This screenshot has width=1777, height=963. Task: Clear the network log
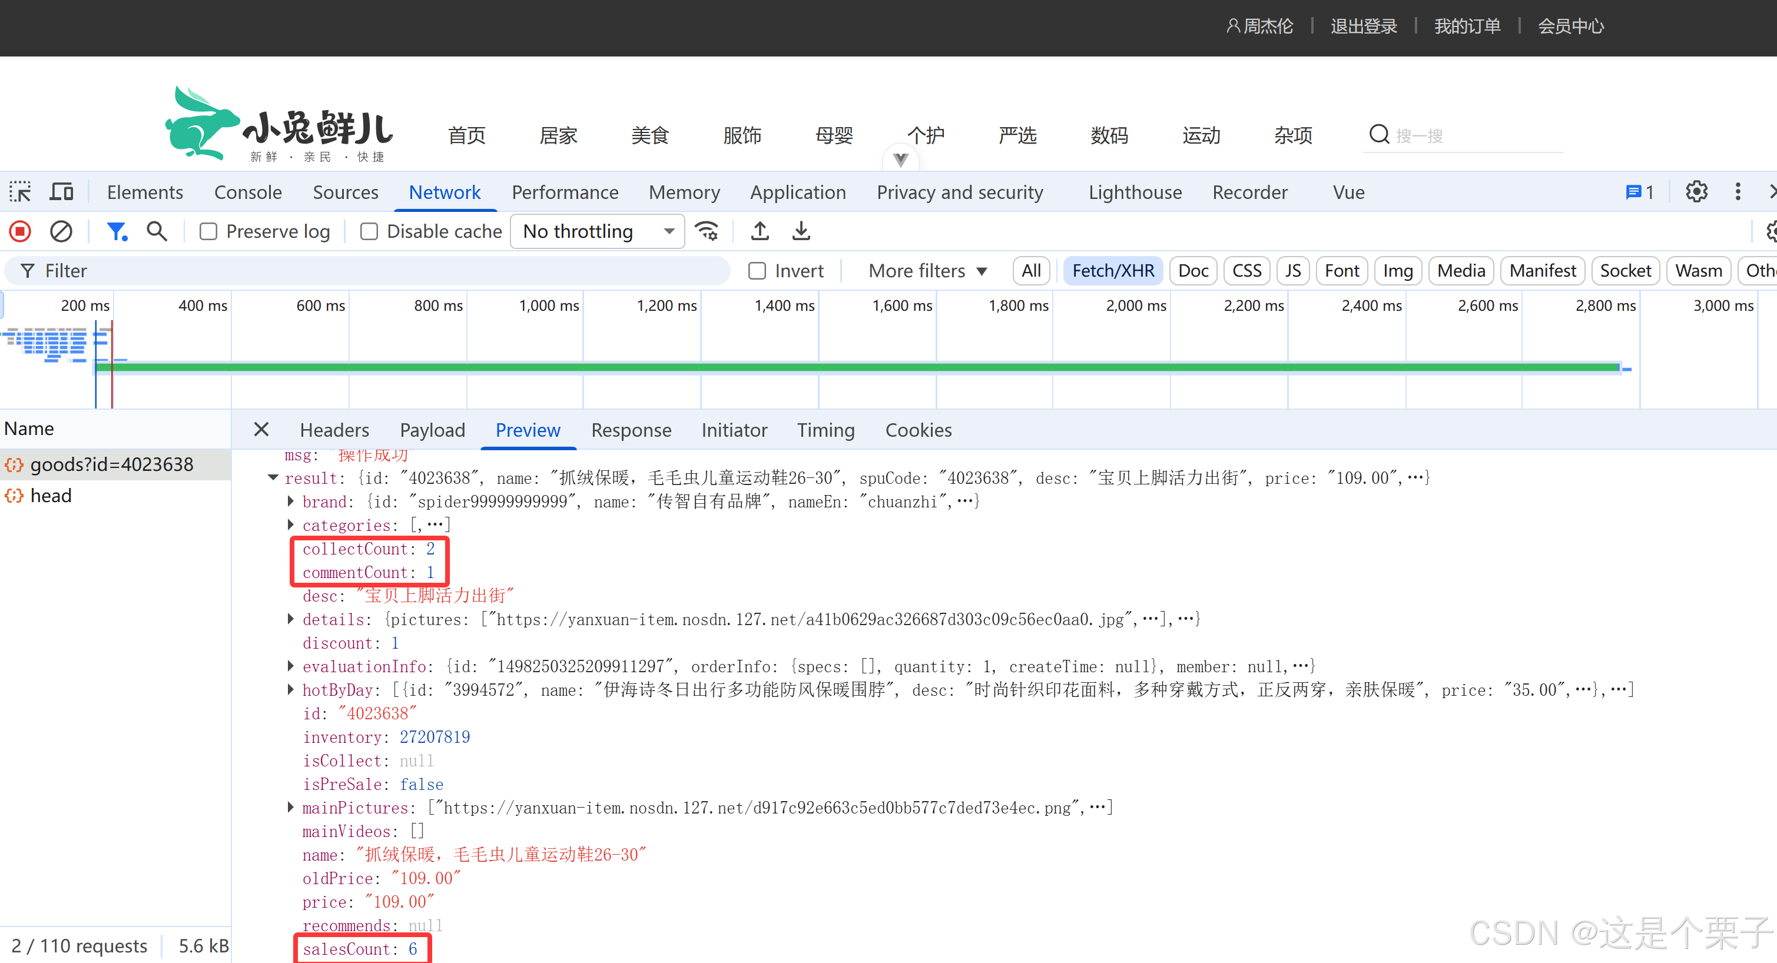[61, 231]
